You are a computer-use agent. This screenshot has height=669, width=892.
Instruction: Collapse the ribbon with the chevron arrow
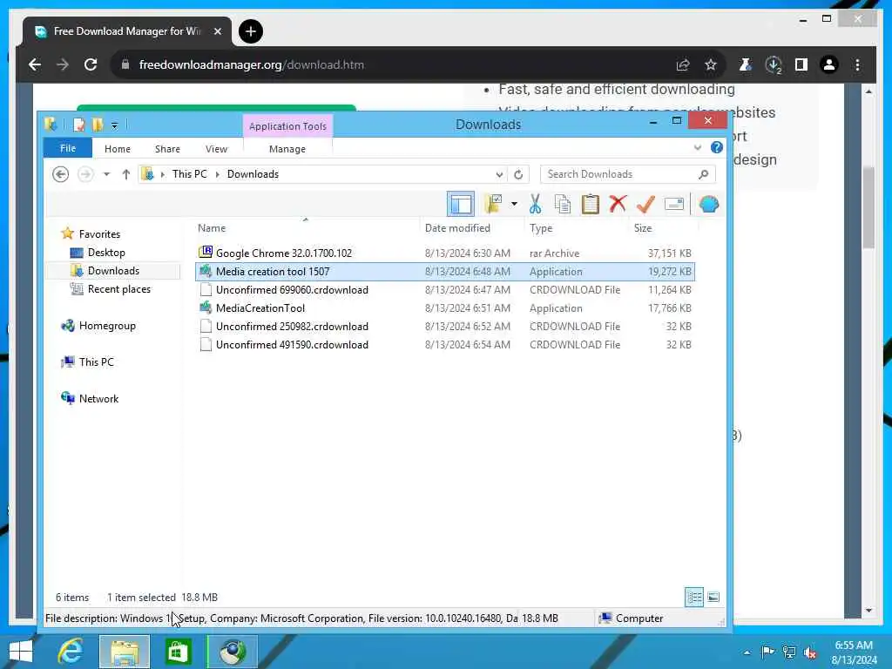pos(698,148)
